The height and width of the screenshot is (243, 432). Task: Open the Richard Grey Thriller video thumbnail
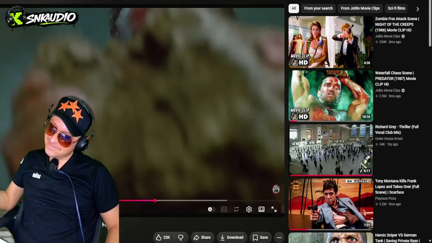click(331, 150)
